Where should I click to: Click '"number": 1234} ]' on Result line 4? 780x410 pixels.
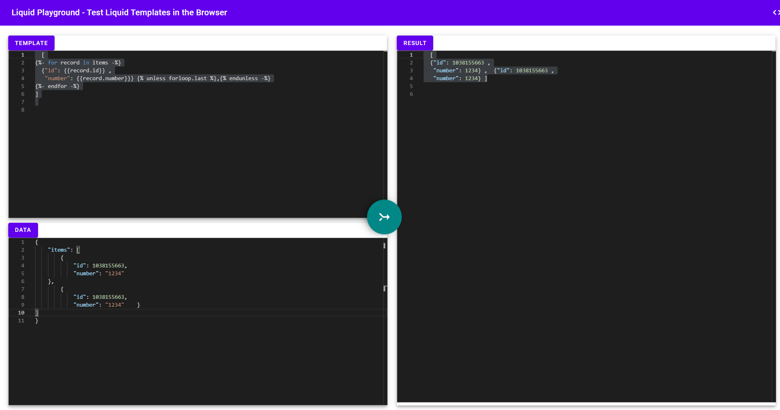coord(460,79)
